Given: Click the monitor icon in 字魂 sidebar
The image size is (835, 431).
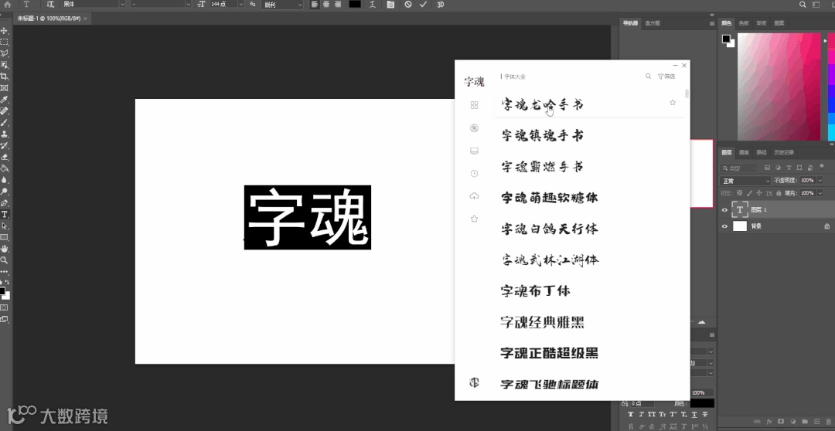Looking at the screenshot, I should click(x=474, y=151).
